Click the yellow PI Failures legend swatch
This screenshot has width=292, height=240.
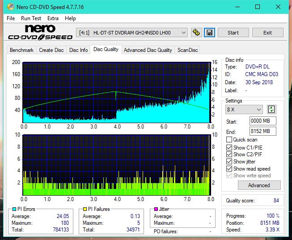[85, 209]
